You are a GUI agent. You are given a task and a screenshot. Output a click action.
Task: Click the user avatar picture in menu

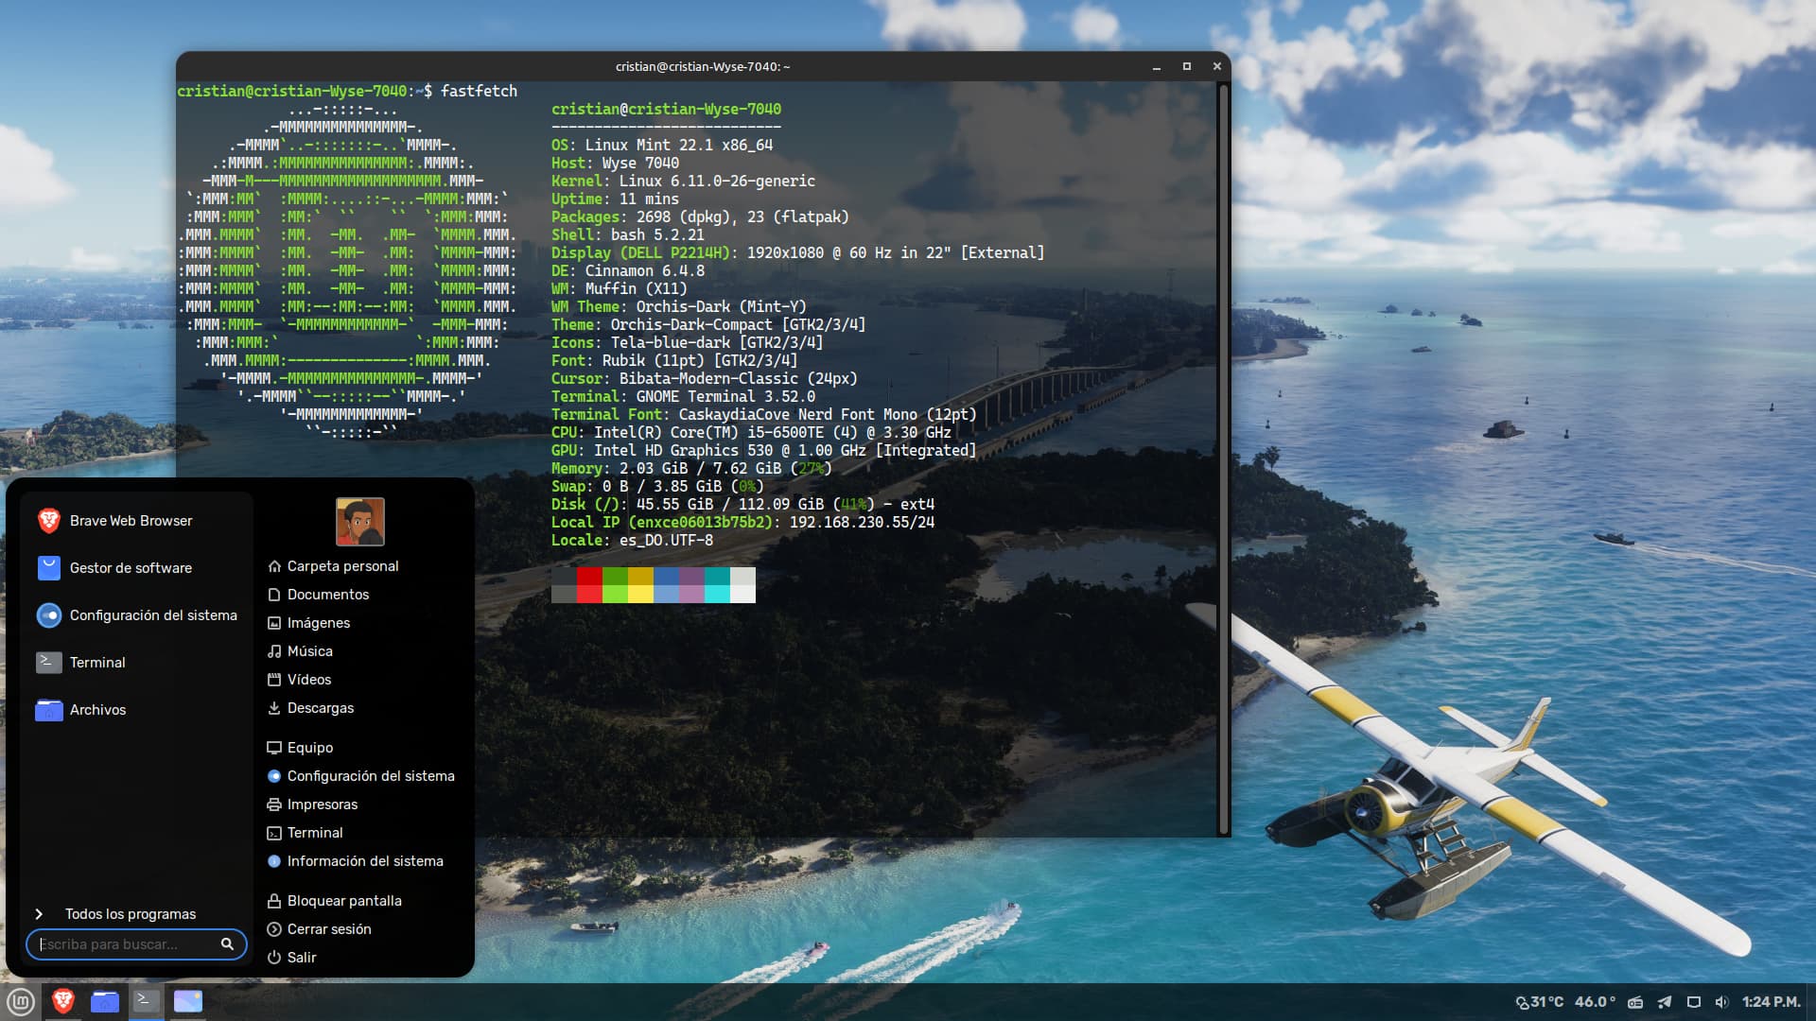tap(360, 522)
